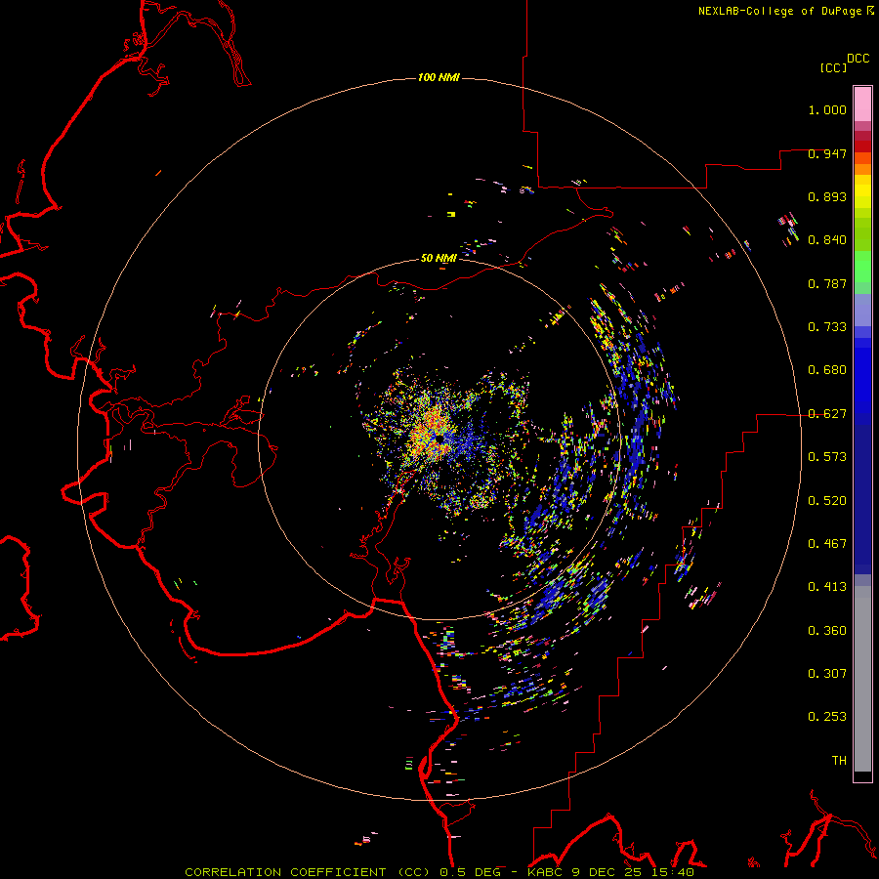Pick the orange segment of the color bar
Viewport: 879px width, 879px height.
[x=862, y=169]
